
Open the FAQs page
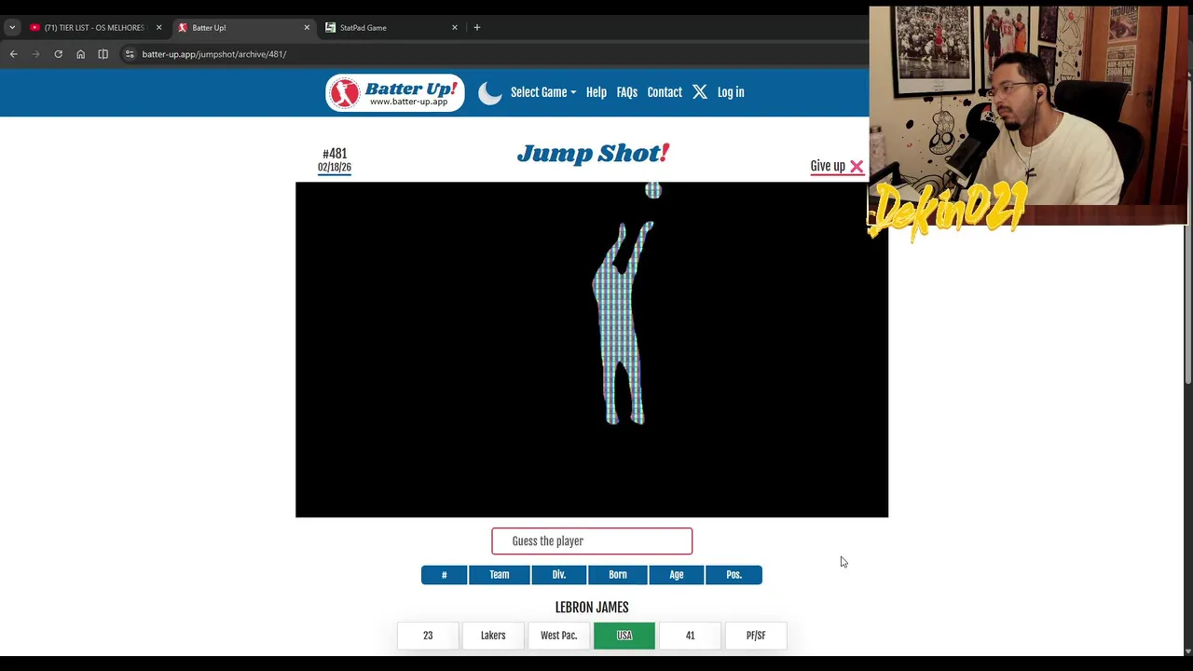click(x=627, y=92)
